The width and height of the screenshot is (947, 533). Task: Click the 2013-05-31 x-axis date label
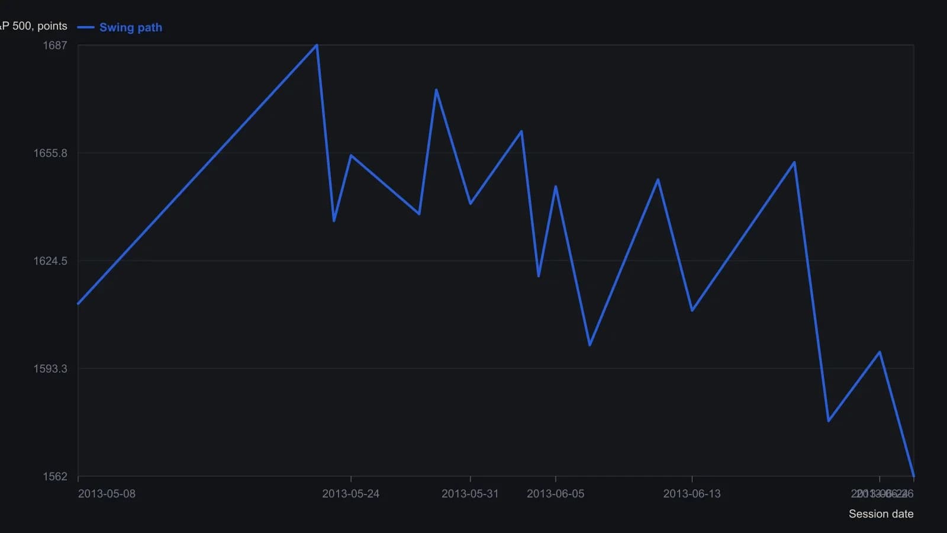[470, 493]
